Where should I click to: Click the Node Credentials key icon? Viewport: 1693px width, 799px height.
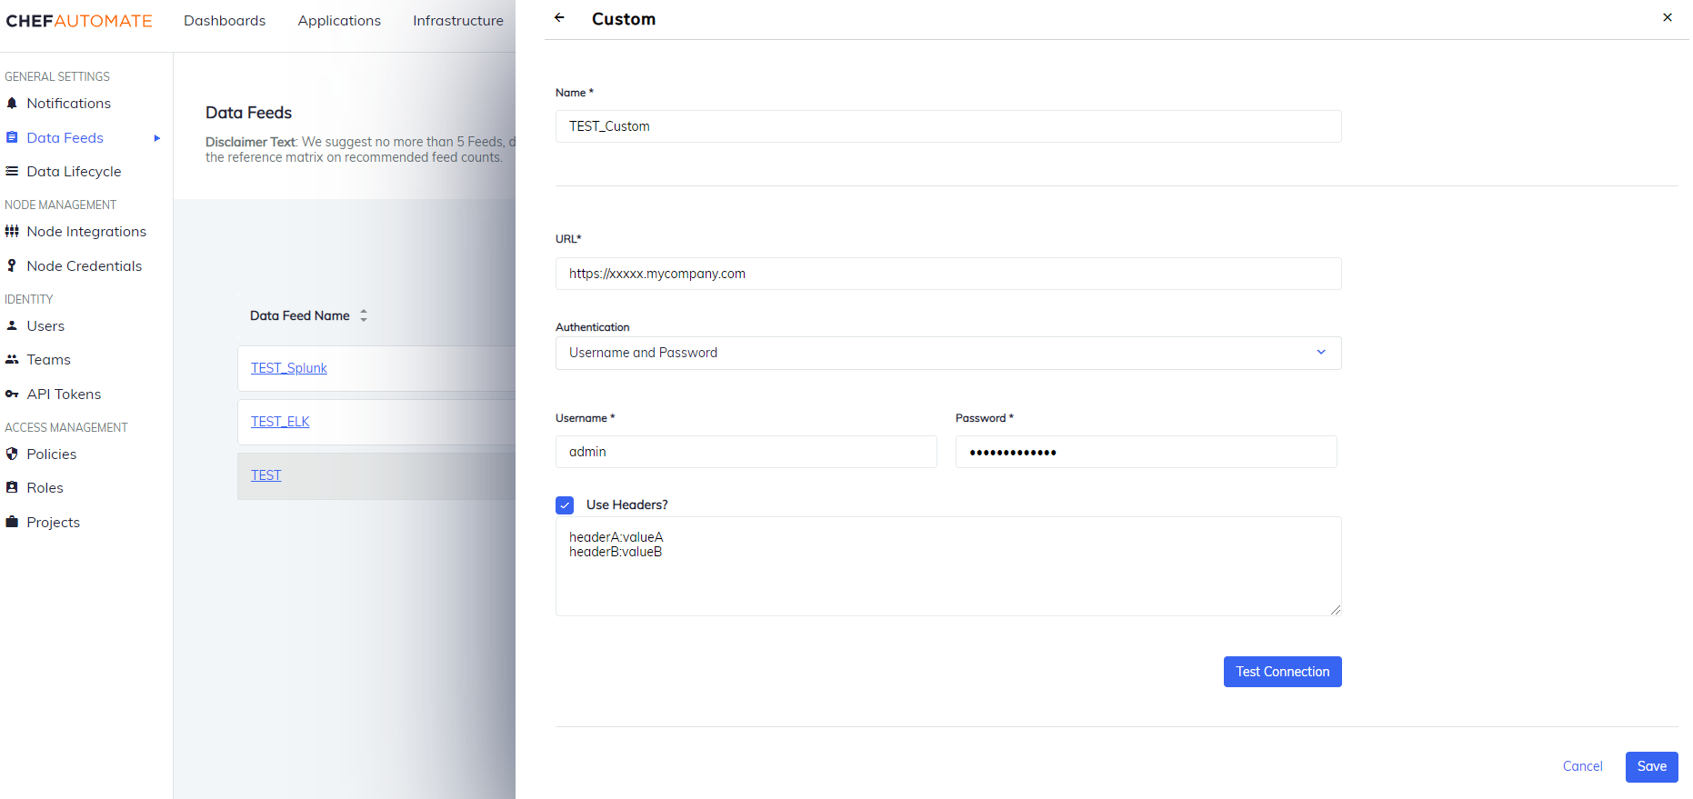point(12,266)
